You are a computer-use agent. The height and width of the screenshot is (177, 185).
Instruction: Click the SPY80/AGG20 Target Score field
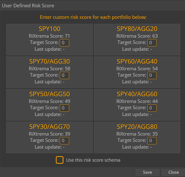click(x=152, y=43)
